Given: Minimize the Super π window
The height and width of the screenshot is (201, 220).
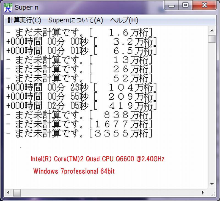Looking at the screenshot, I should (x=171, y=5).
